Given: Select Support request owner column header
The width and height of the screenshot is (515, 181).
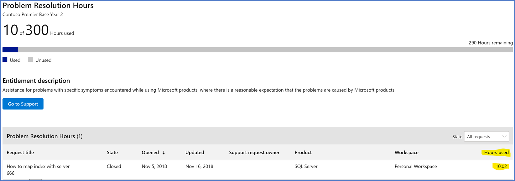Looking at the screenshot, I should [254, 152].
